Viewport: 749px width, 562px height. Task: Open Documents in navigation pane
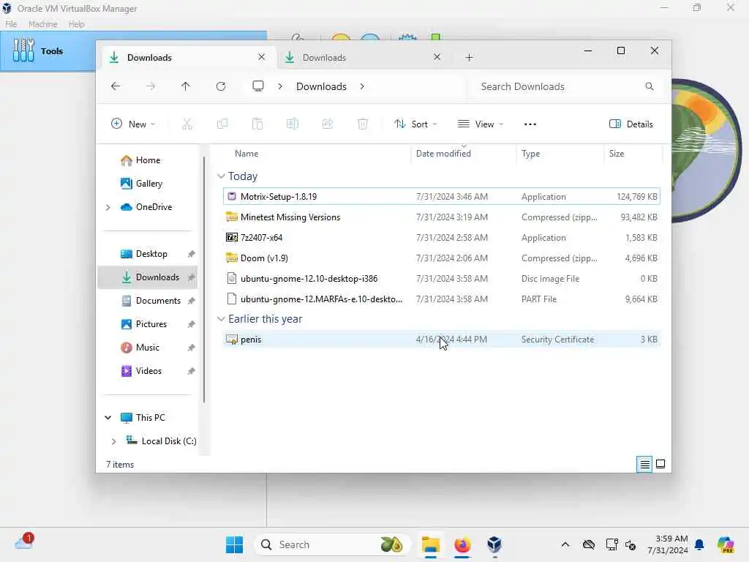[x=158, y=301]
